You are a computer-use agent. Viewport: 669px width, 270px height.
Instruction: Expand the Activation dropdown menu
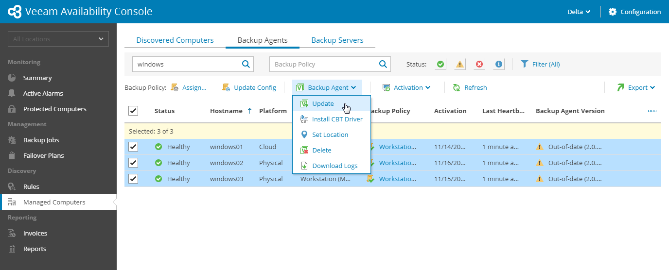[407, 87]
